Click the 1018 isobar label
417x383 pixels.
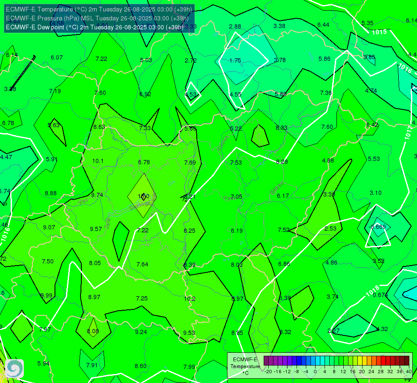pyautogui.click(x=372, y=292)
